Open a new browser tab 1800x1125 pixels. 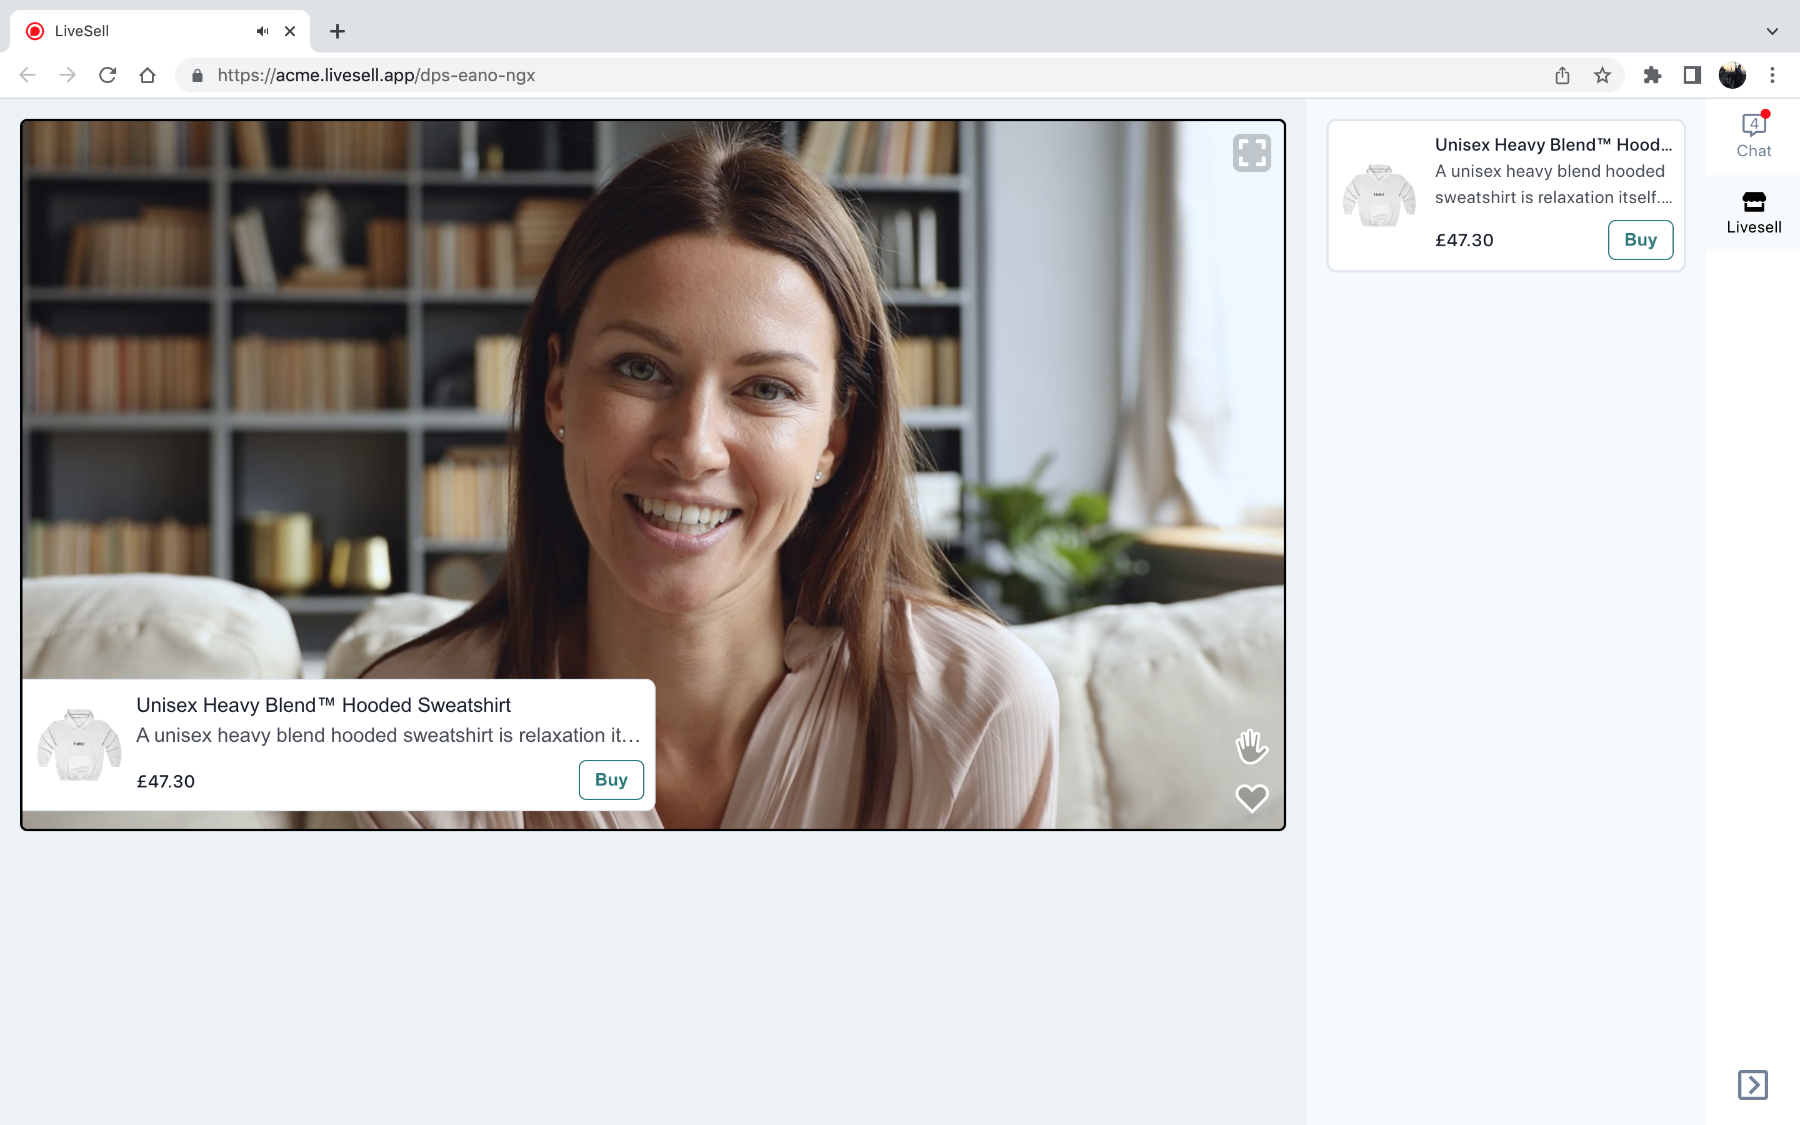pos(337,31)
